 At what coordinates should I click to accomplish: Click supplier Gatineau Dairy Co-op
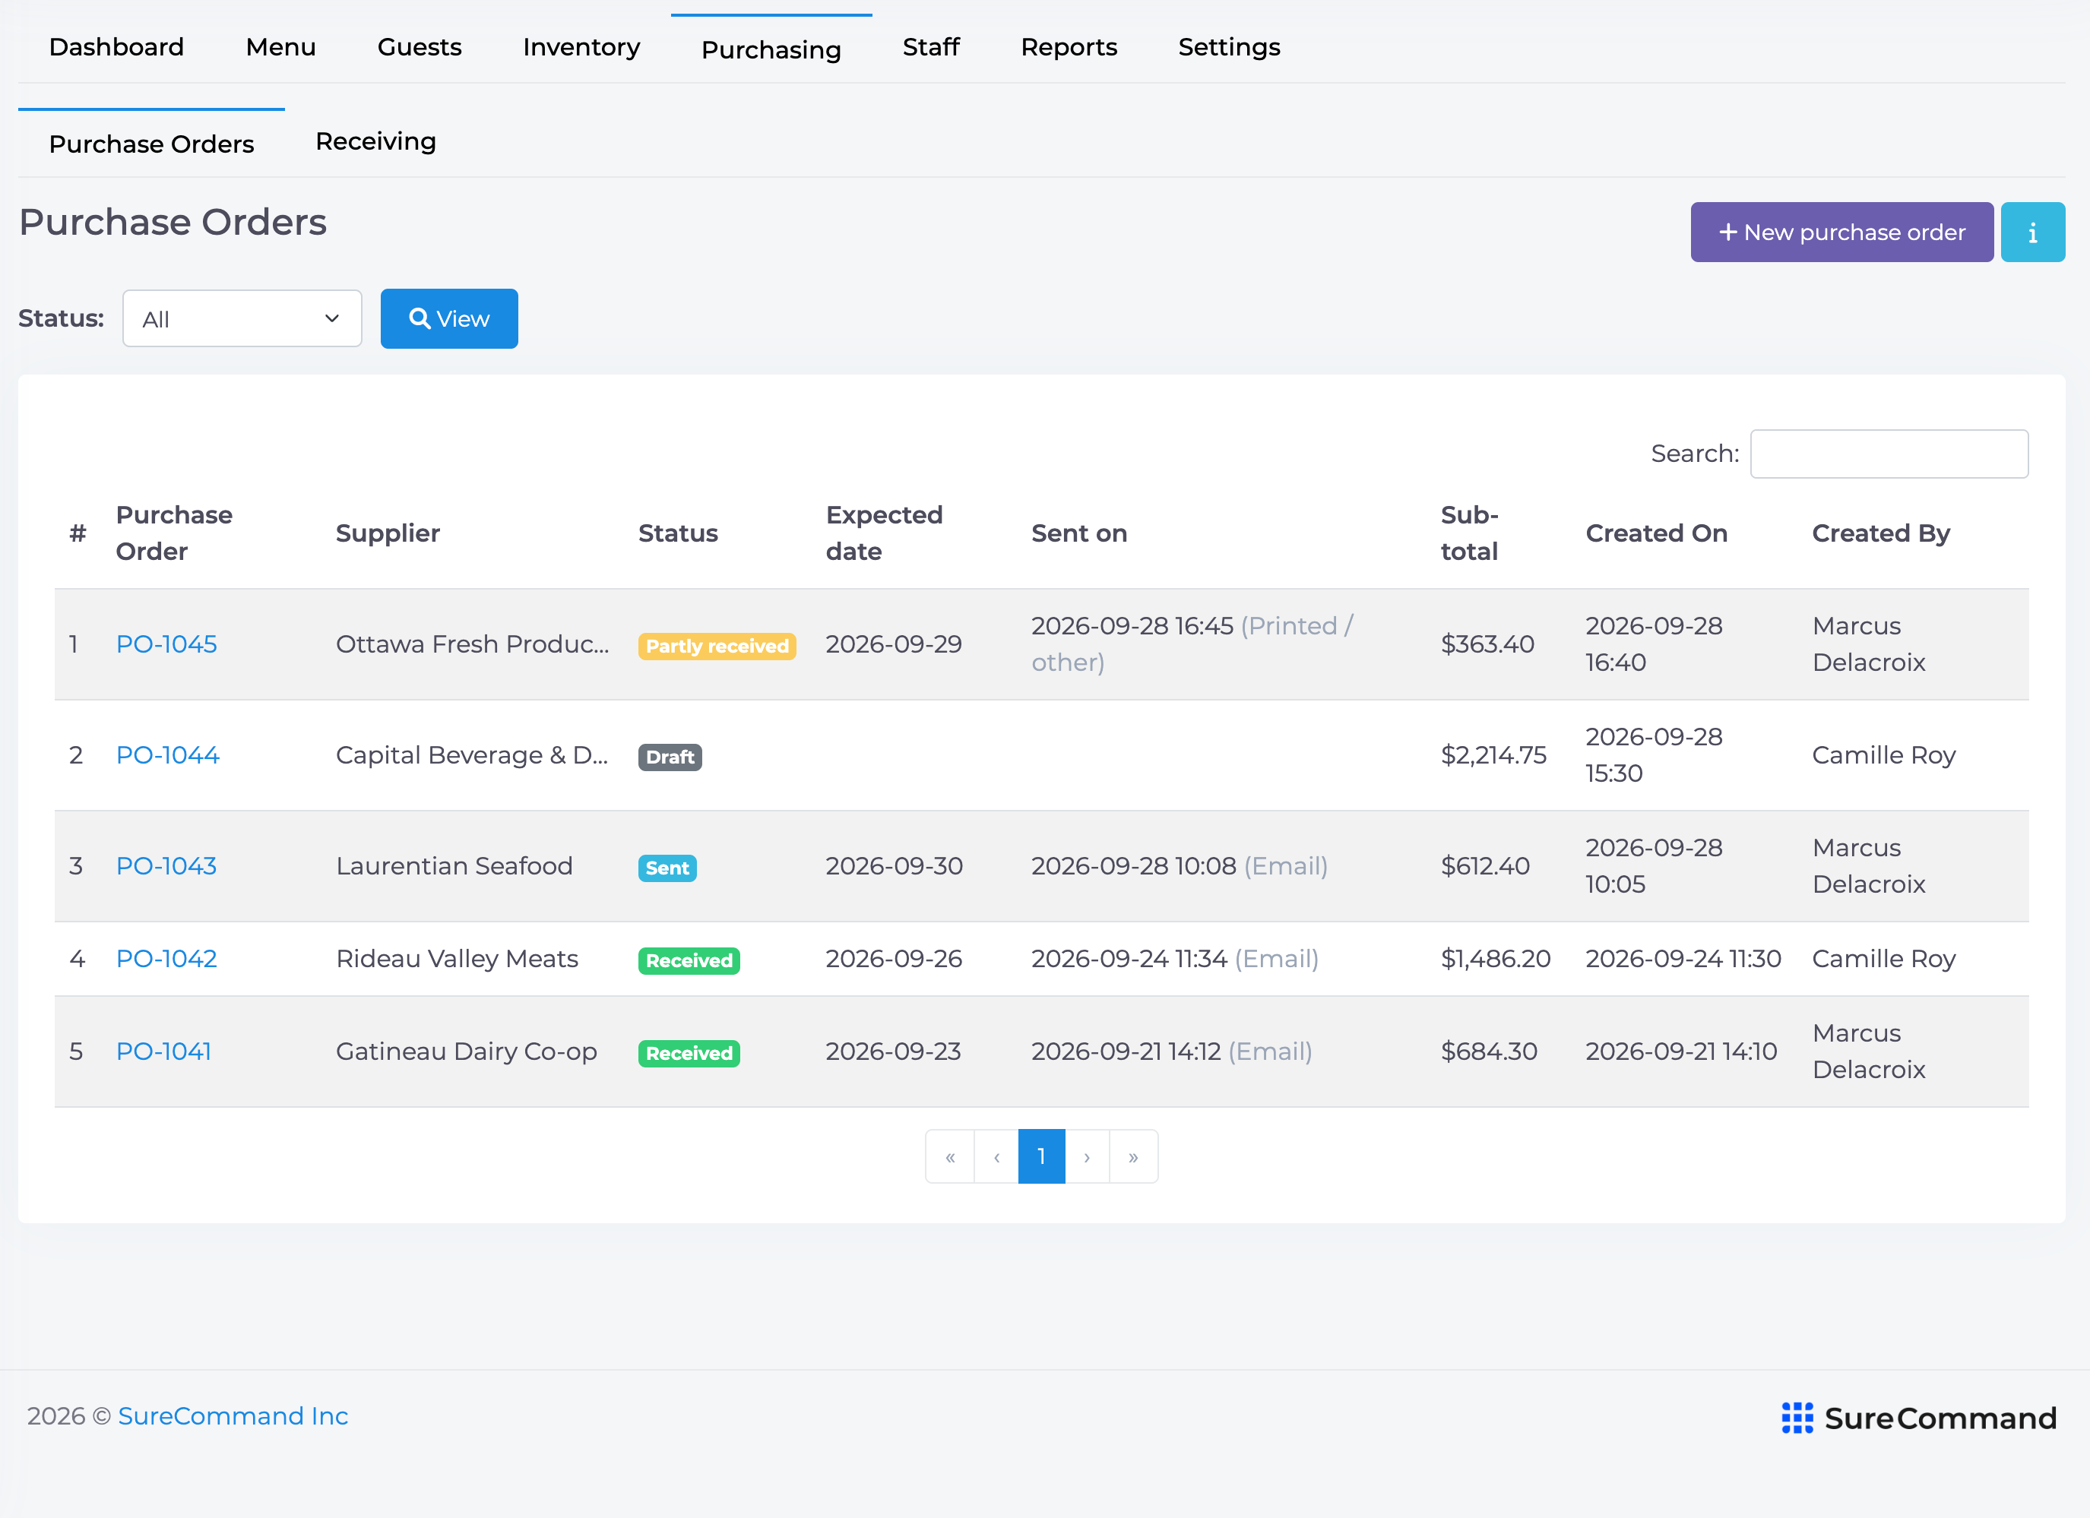[467, 1051]
